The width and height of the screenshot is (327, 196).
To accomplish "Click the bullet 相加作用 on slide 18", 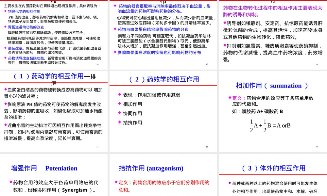I will pyautogui.click(x=132, y=104).
